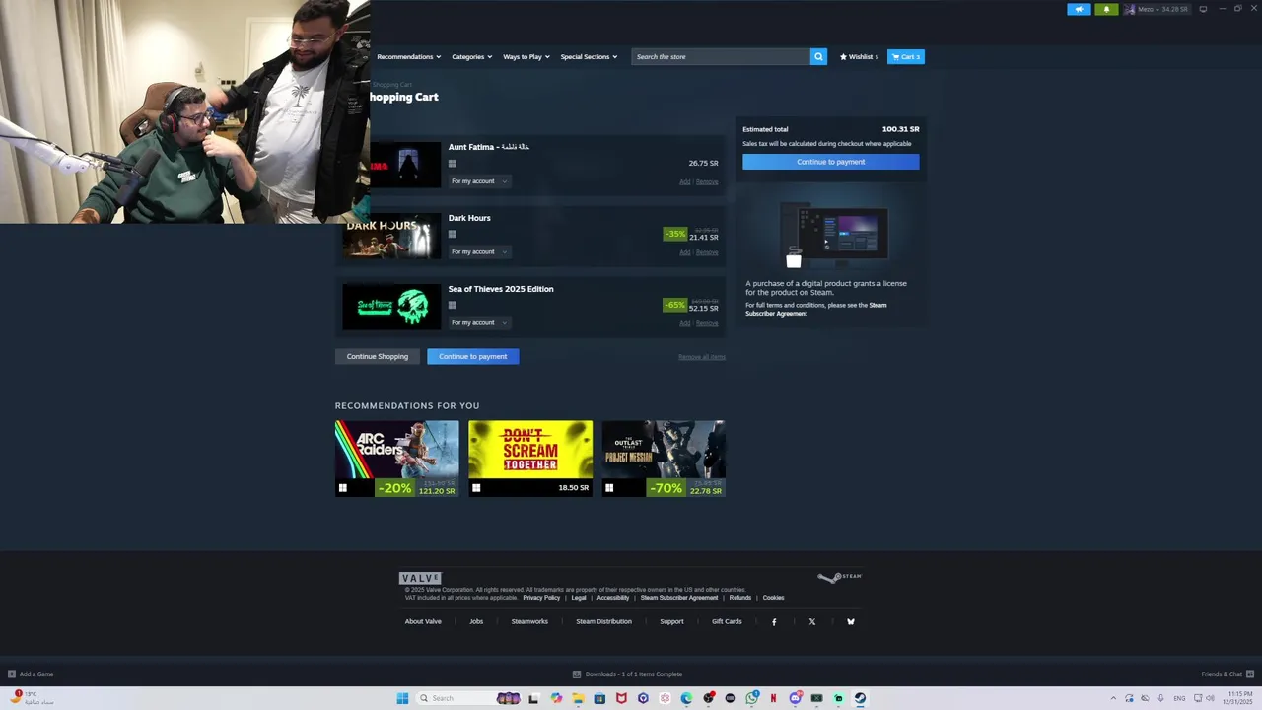The image size is (1262, 710).
Task: Remove Sea of Thieves from the cart
Action: pyautogui.click(x=707, y=323)
